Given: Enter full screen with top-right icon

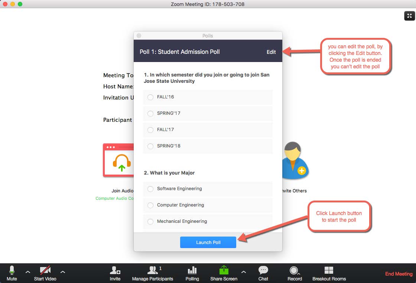Looking at the screenshot, I should click(x=409, y=16).
